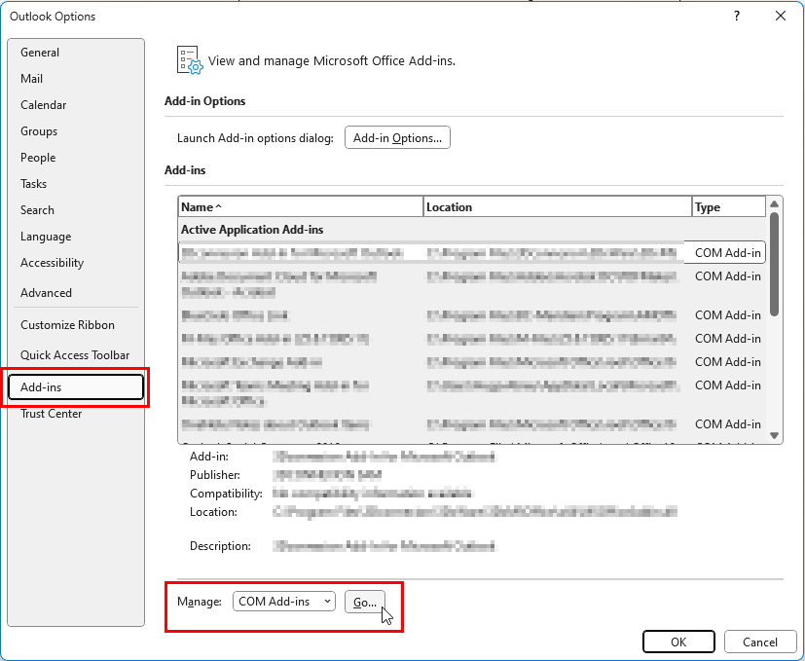
Task: Click the Add-in Options... button
Action: 397,138
